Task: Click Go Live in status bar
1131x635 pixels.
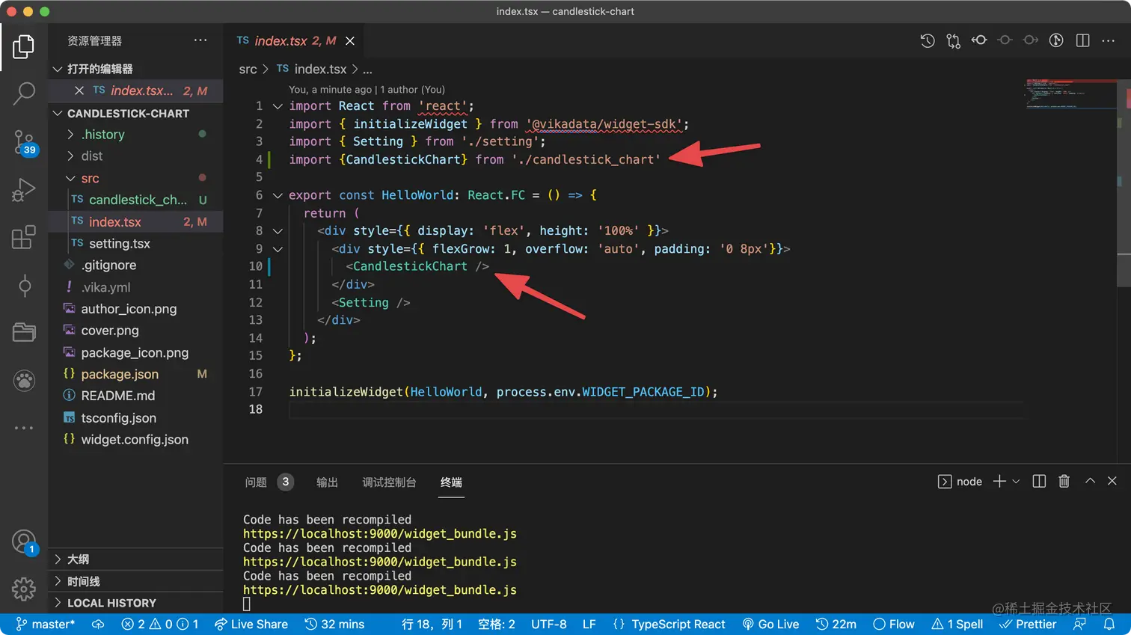Action: (770, 624)
